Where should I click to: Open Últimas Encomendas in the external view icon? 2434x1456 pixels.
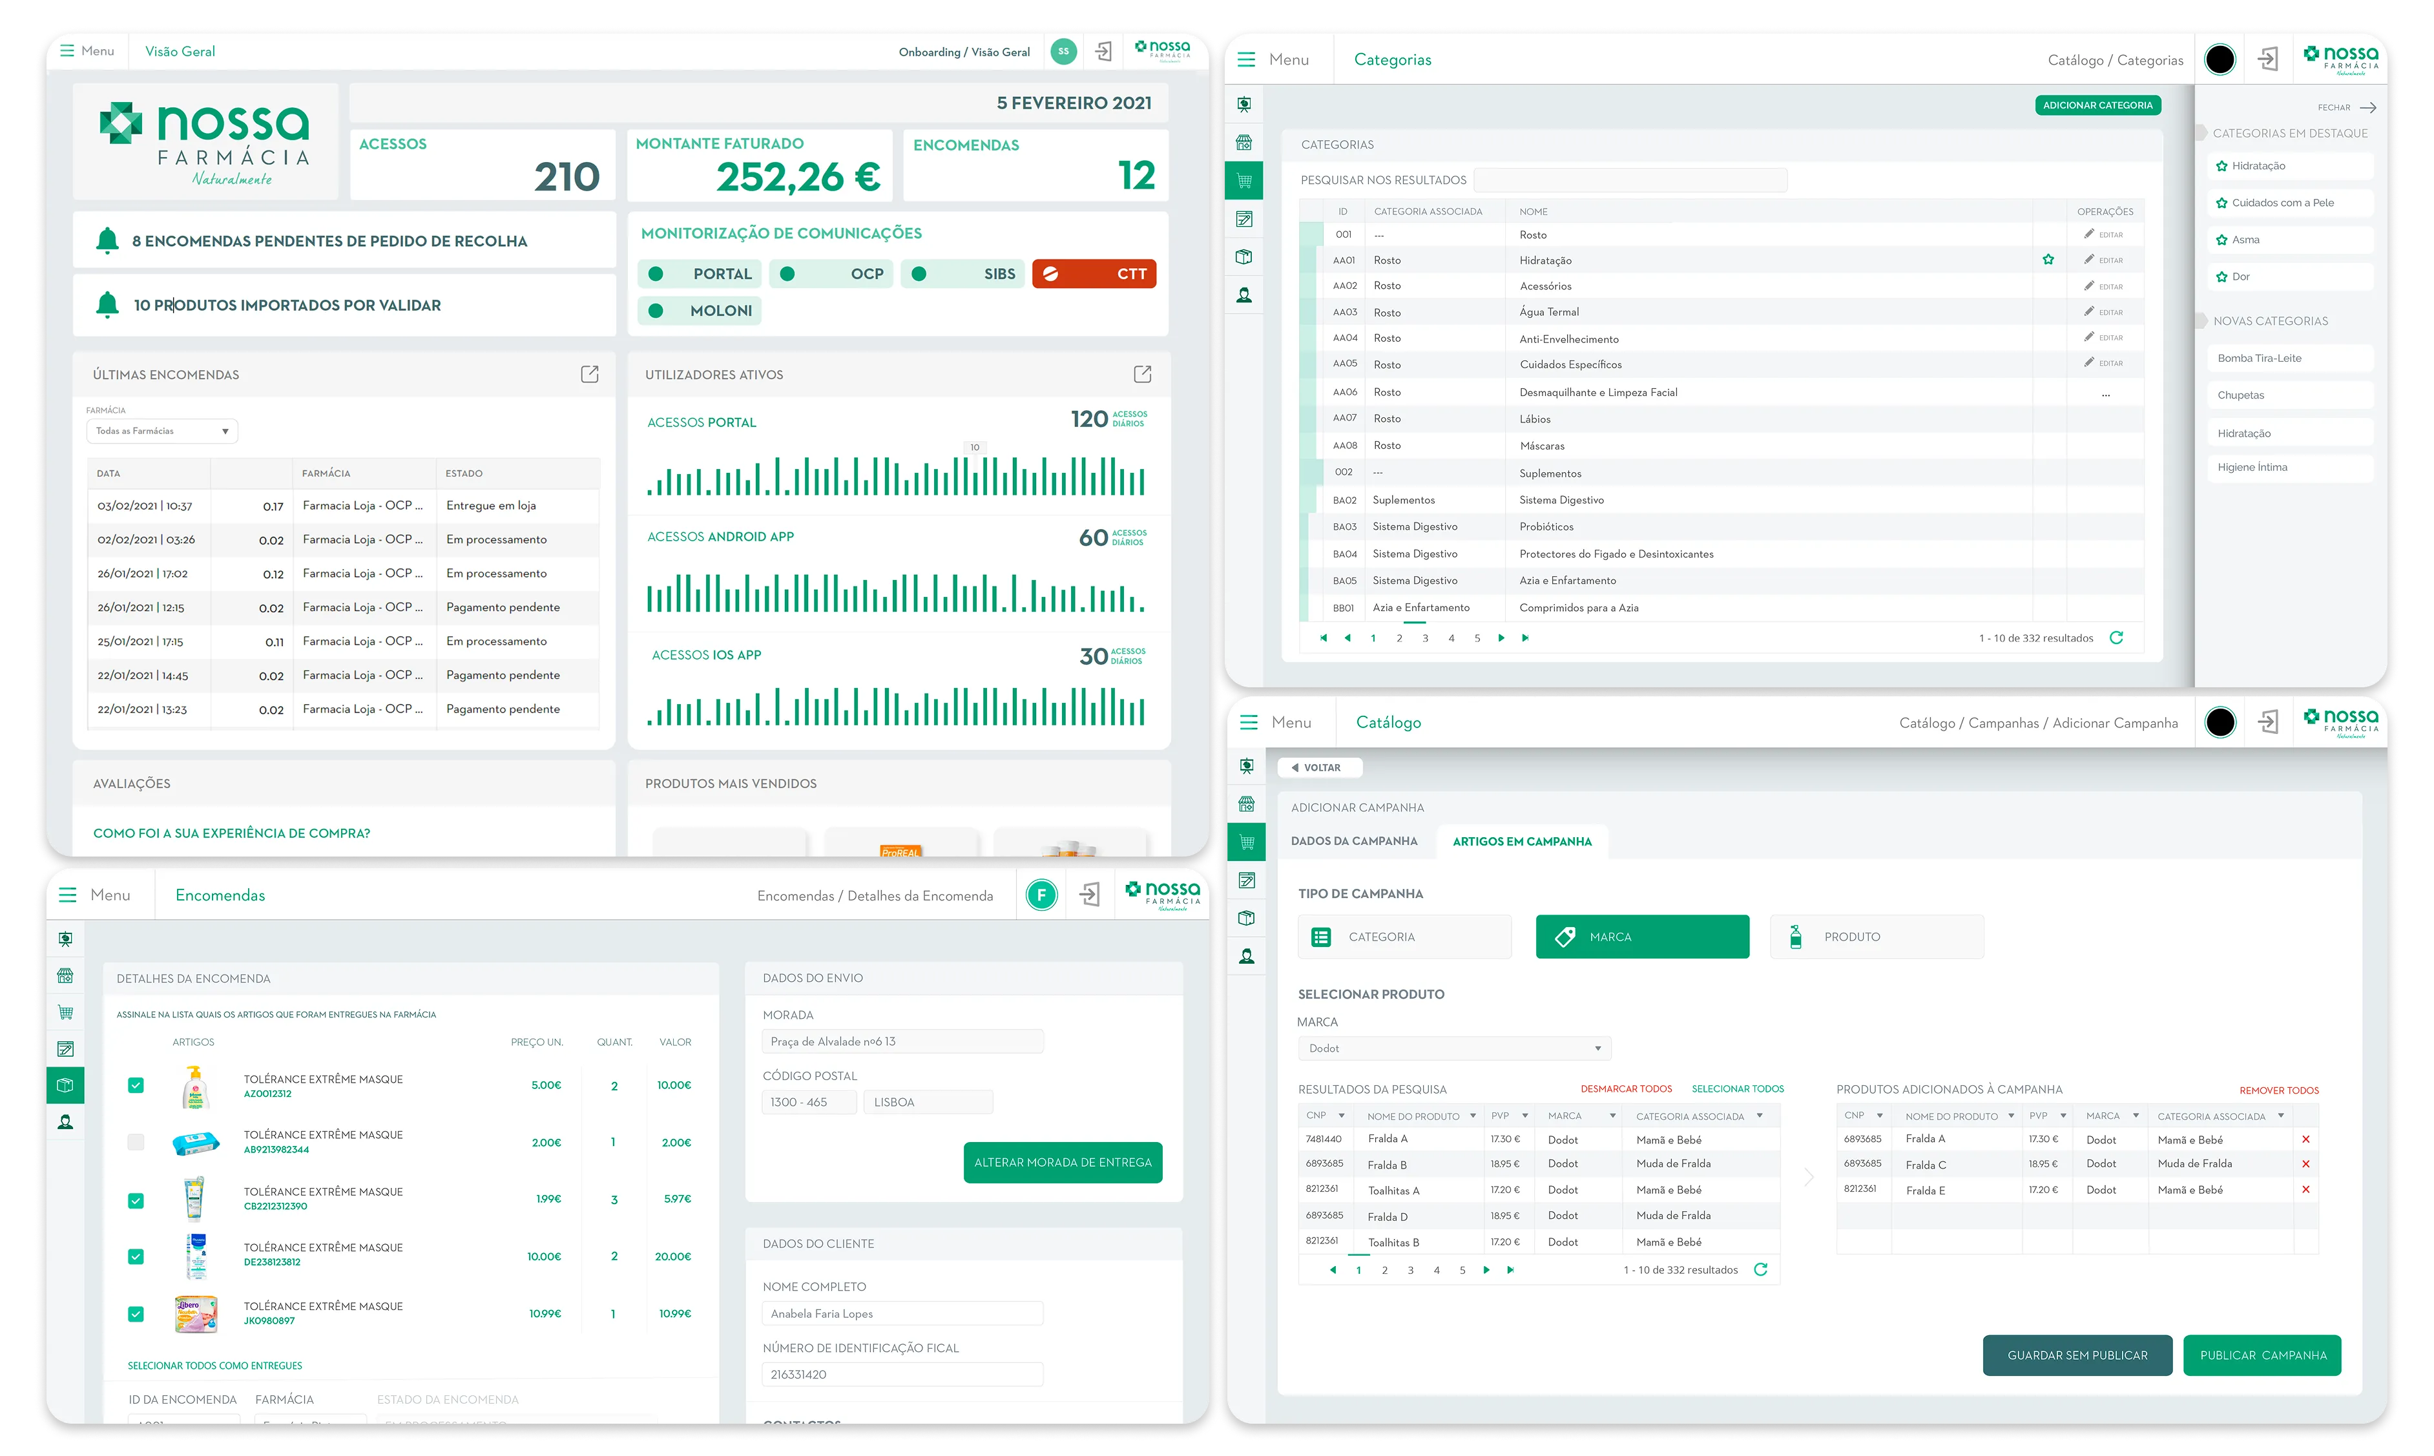point(590,374)
